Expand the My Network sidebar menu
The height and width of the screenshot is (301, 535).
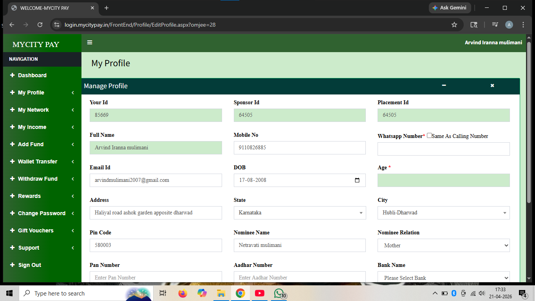(42, 110)
